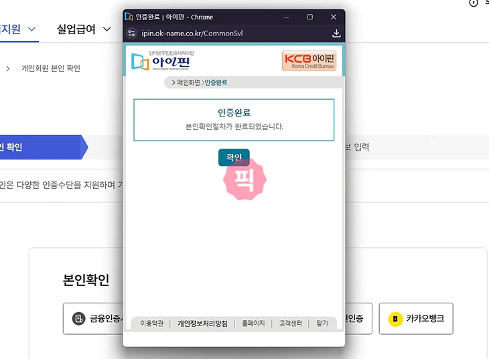489x359 pixels.
Task: Select 메인화면 in the popup breadcrumb
Action: coord(188,82)
